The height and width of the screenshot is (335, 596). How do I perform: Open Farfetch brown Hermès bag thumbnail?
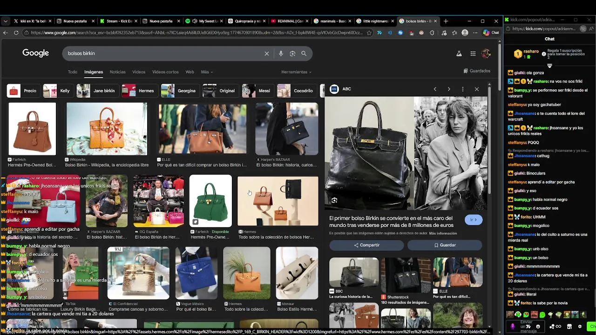(x=32, y=129)
